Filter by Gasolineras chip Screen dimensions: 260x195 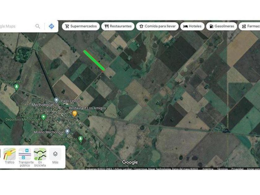click(222, 26)
